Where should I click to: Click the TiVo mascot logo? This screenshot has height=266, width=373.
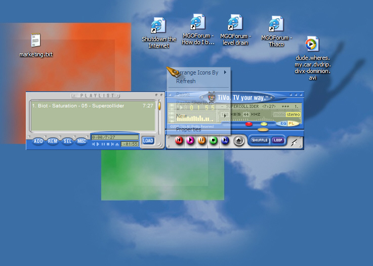pyautogui.click(x=211, y=97)
